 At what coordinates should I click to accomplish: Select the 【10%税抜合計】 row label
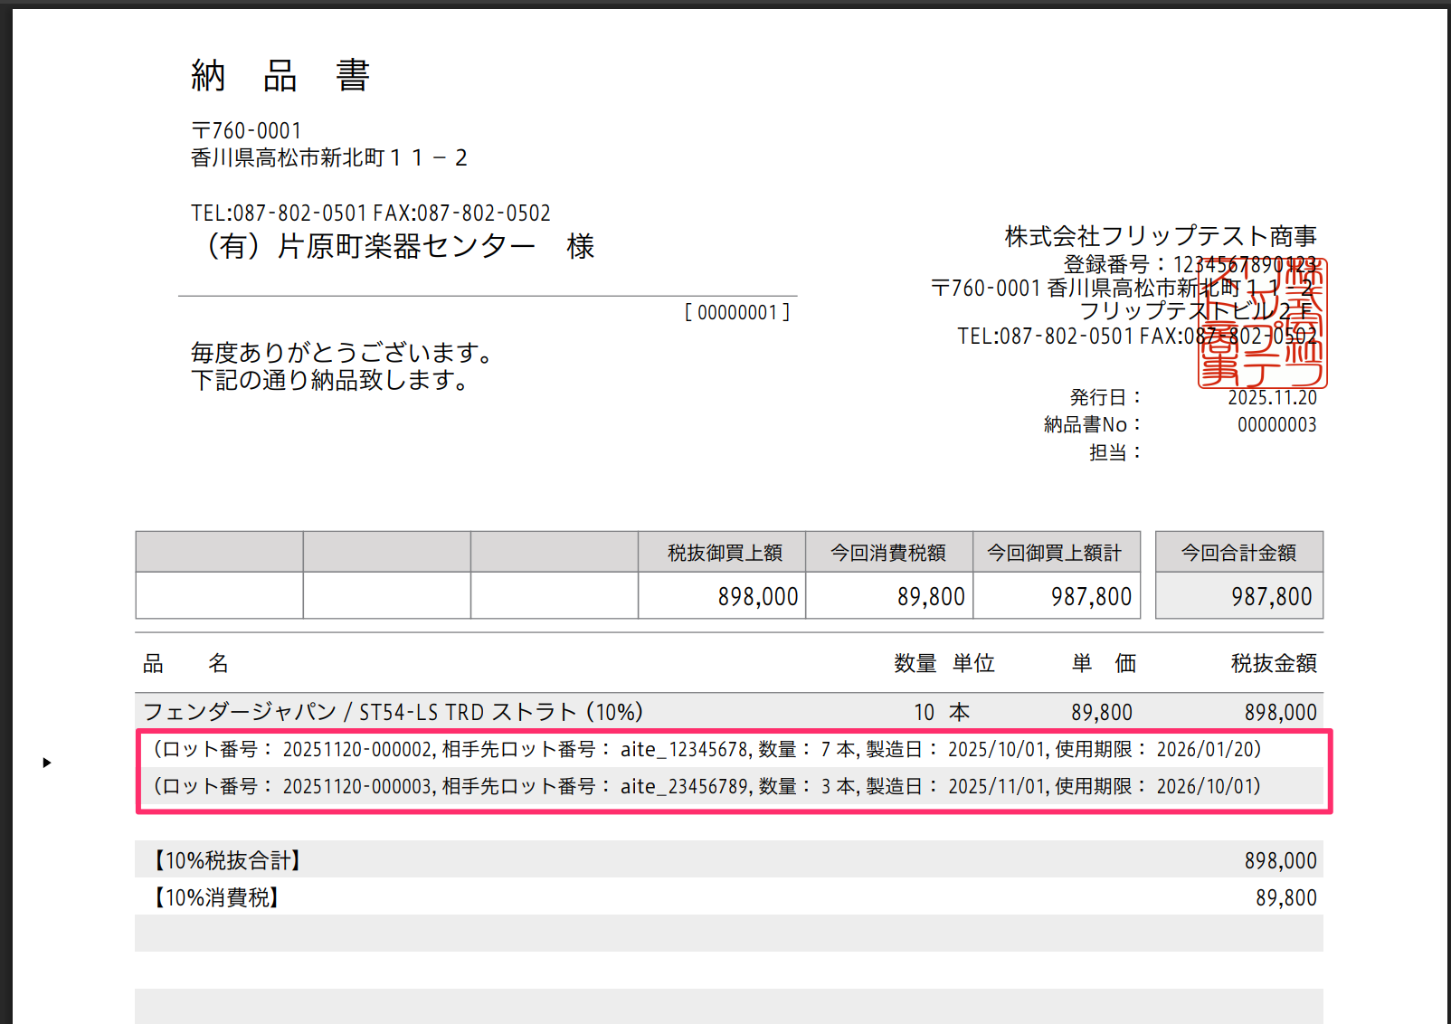(224, 860)
